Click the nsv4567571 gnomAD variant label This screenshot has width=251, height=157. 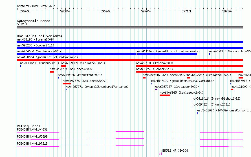pos(97,87)
